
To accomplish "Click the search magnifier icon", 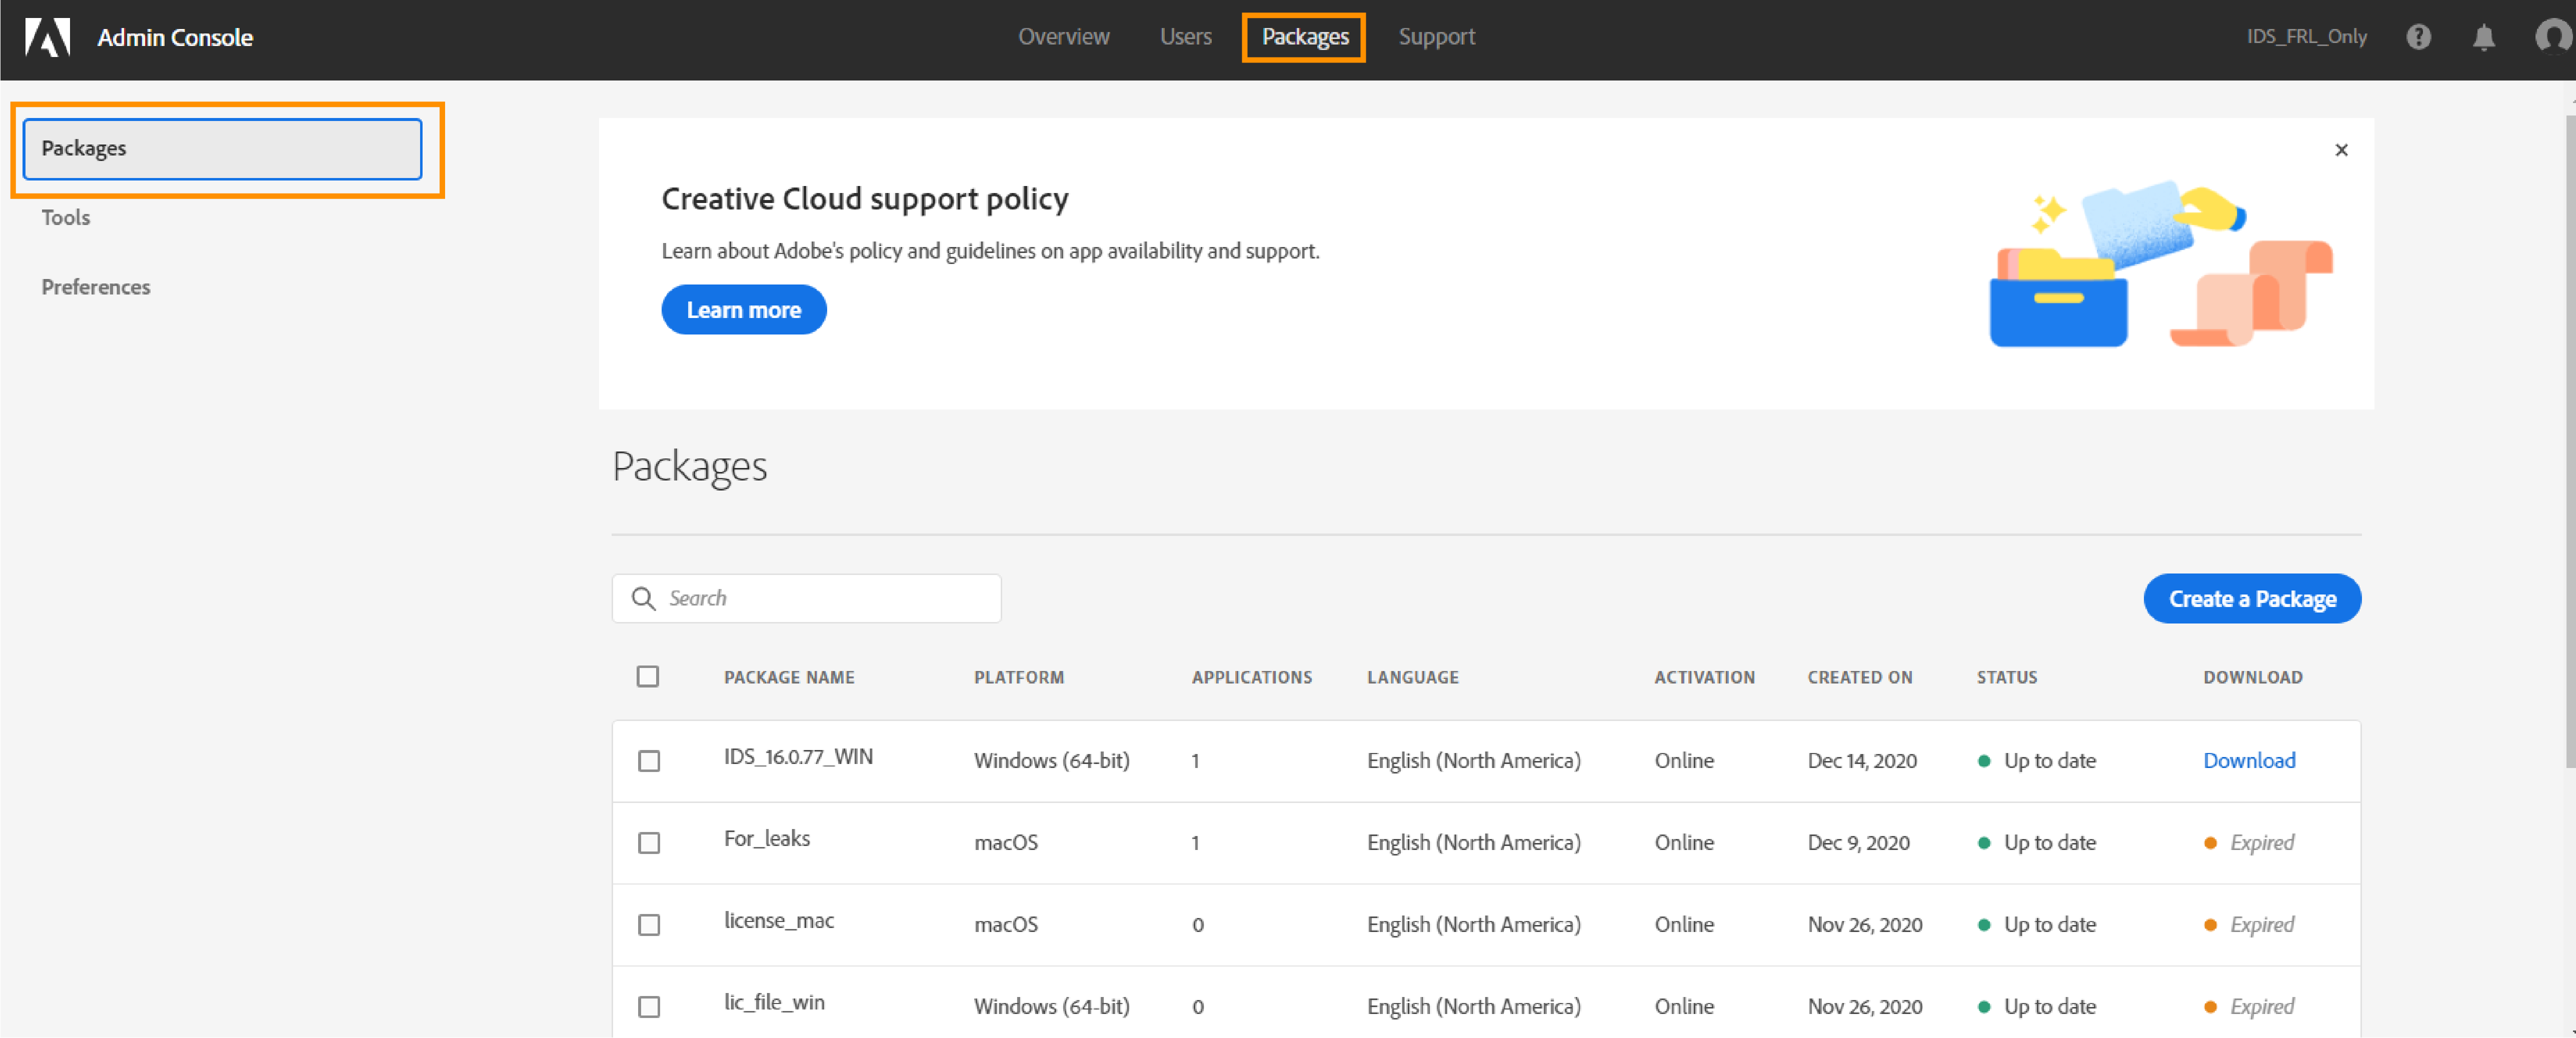I will click(643, 598).
